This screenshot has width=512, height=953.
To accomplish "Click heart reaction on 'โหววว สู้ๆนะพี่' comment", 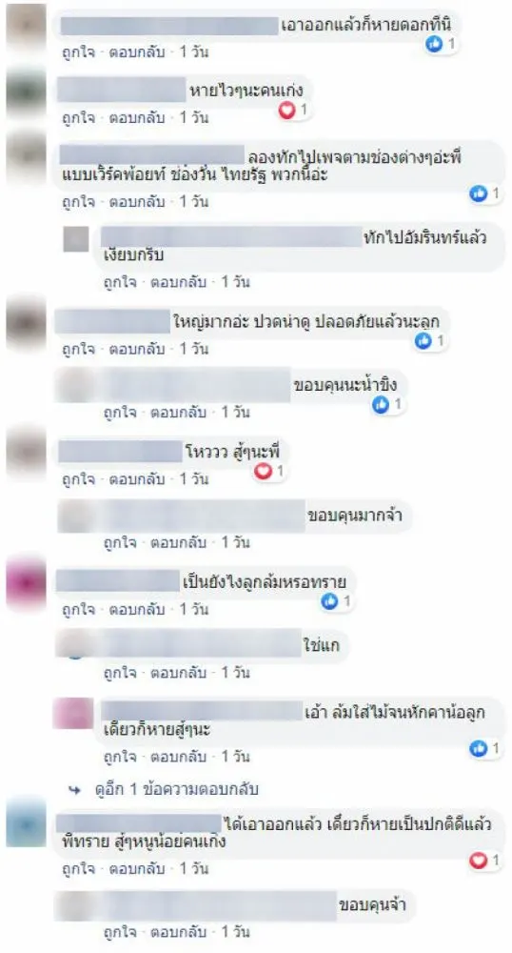I will click(263, 471).
